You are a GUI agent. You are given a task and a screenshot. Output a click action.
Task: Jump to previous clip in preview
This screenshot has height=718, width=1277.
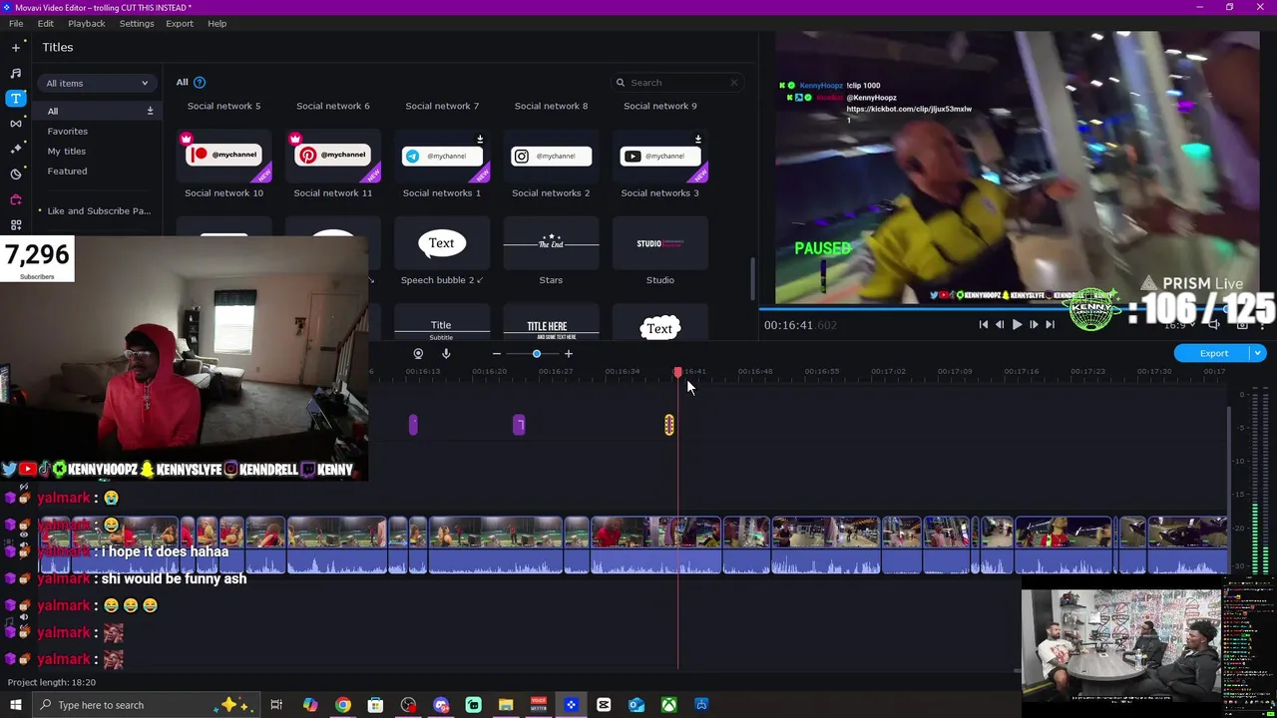coord(984,324)
